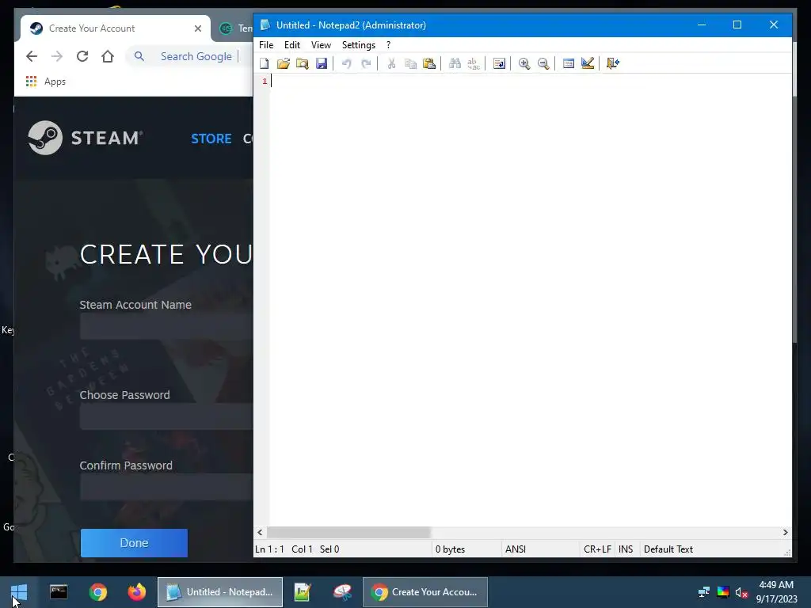811x608 pixels.
Task: Open the Settings menu in Notepad2
Action: (359, 45)
